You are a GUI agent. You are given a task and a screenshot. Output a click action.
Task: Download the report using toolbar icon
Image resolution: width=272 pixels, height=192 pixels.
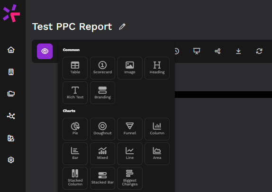click(238, 51)
